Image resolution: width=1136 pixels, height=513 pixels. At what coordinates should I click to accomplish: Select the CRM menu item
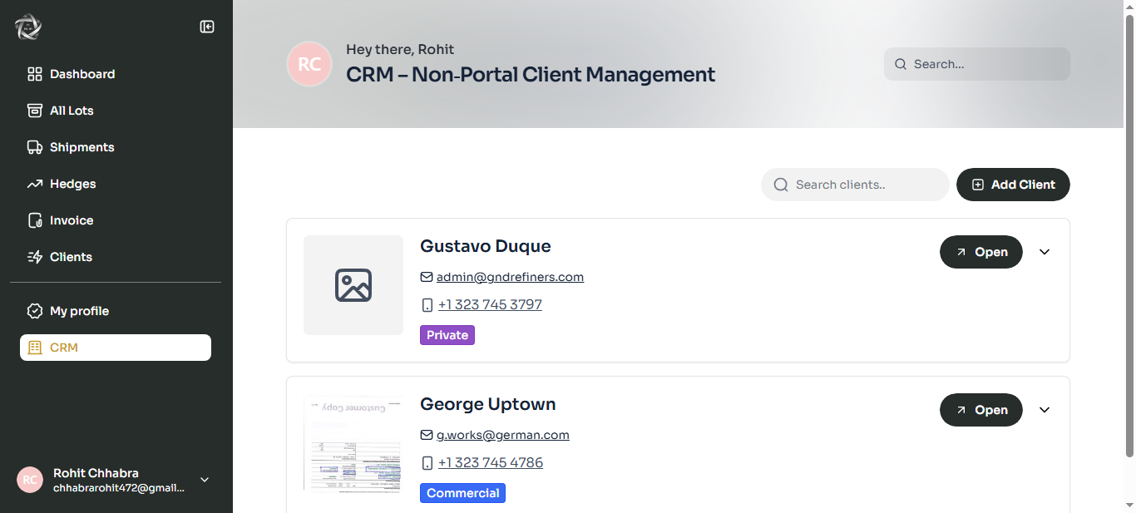(116, 348)
